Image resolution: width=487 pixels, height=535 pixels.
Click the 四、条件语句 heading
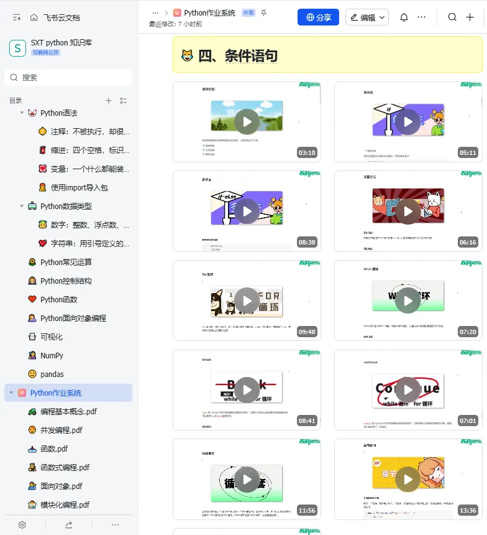pos(238,55)
